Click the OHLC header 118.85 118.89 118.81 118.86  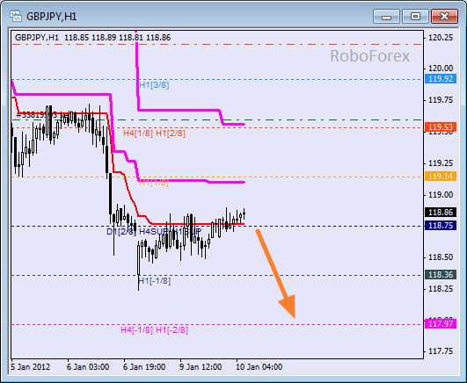(x=117, y=38)
